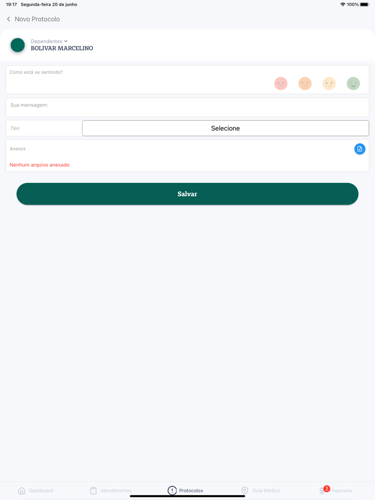Select dependent name BOLIVAR MARCELINO

coord(62,48)
